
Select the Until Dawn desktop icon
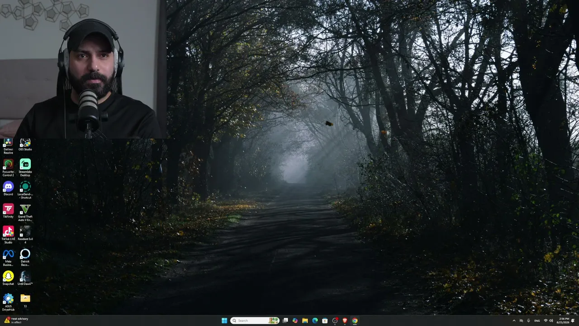point(25,279)
